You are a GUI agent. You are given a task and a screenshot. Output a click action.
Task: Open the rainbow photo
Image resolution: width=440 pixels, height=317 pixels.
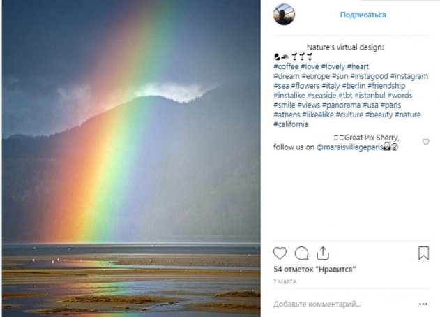click(131, 158)
